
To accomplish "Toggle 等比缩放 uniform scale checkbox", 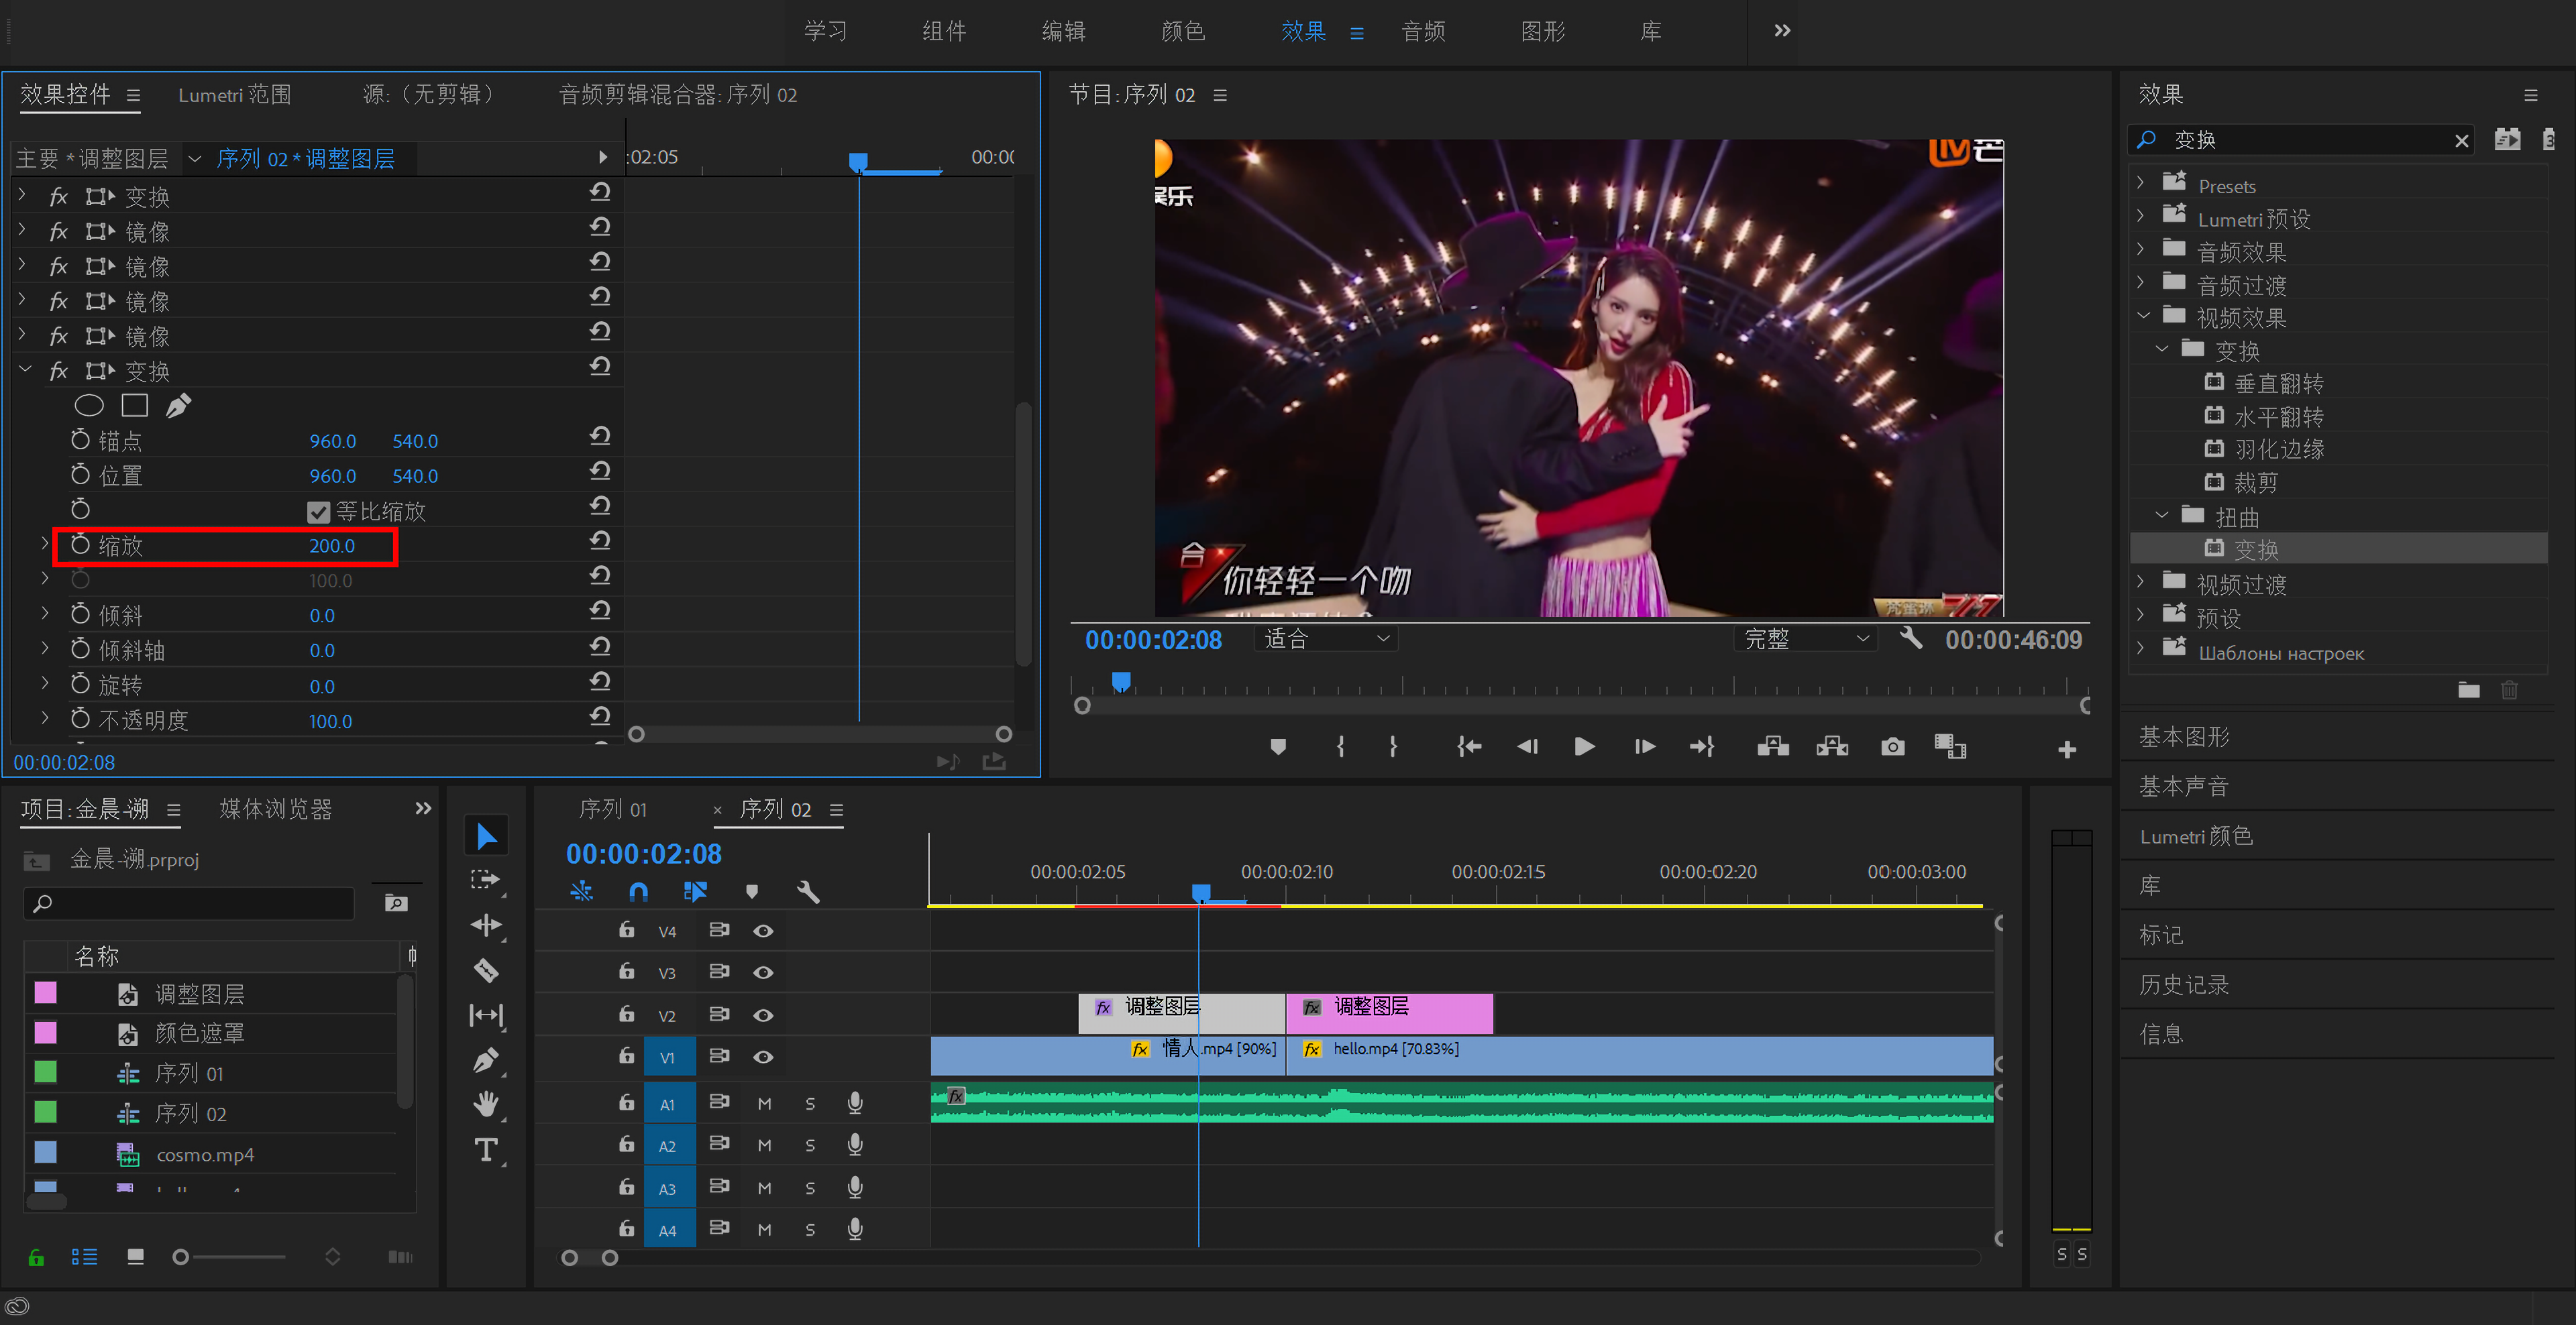I will (318, 512).
